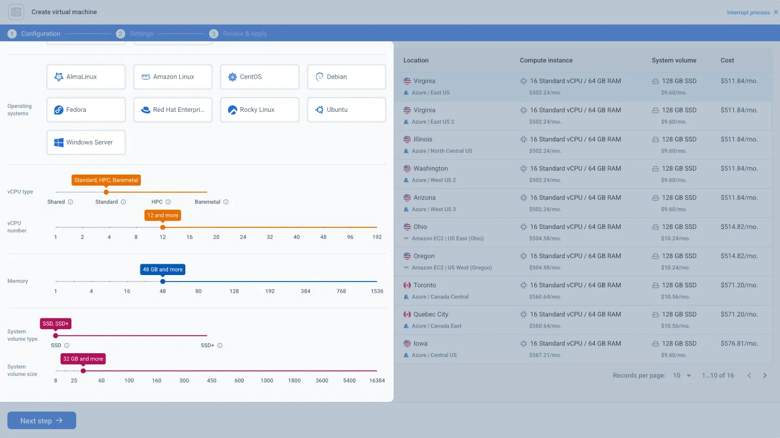
Task: Click disk volume icon in Virginia East US 2 row
Action: pos(656,110)
